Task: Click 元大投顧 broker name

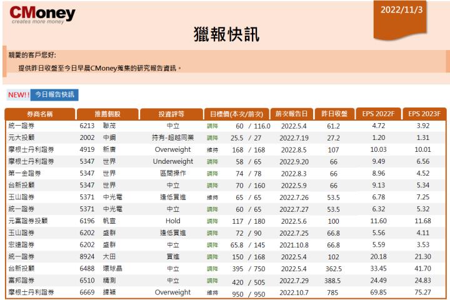Action: [x=21, y=137]
